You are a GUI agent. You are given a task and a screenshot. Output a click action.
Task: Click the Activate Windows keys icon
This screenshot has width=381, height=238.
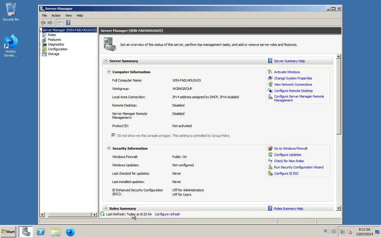coord(270,72)
